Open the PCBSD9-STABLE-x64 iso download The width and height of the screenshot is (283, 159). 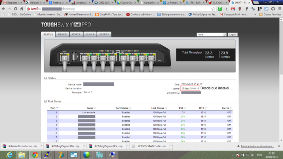(149, 146)
